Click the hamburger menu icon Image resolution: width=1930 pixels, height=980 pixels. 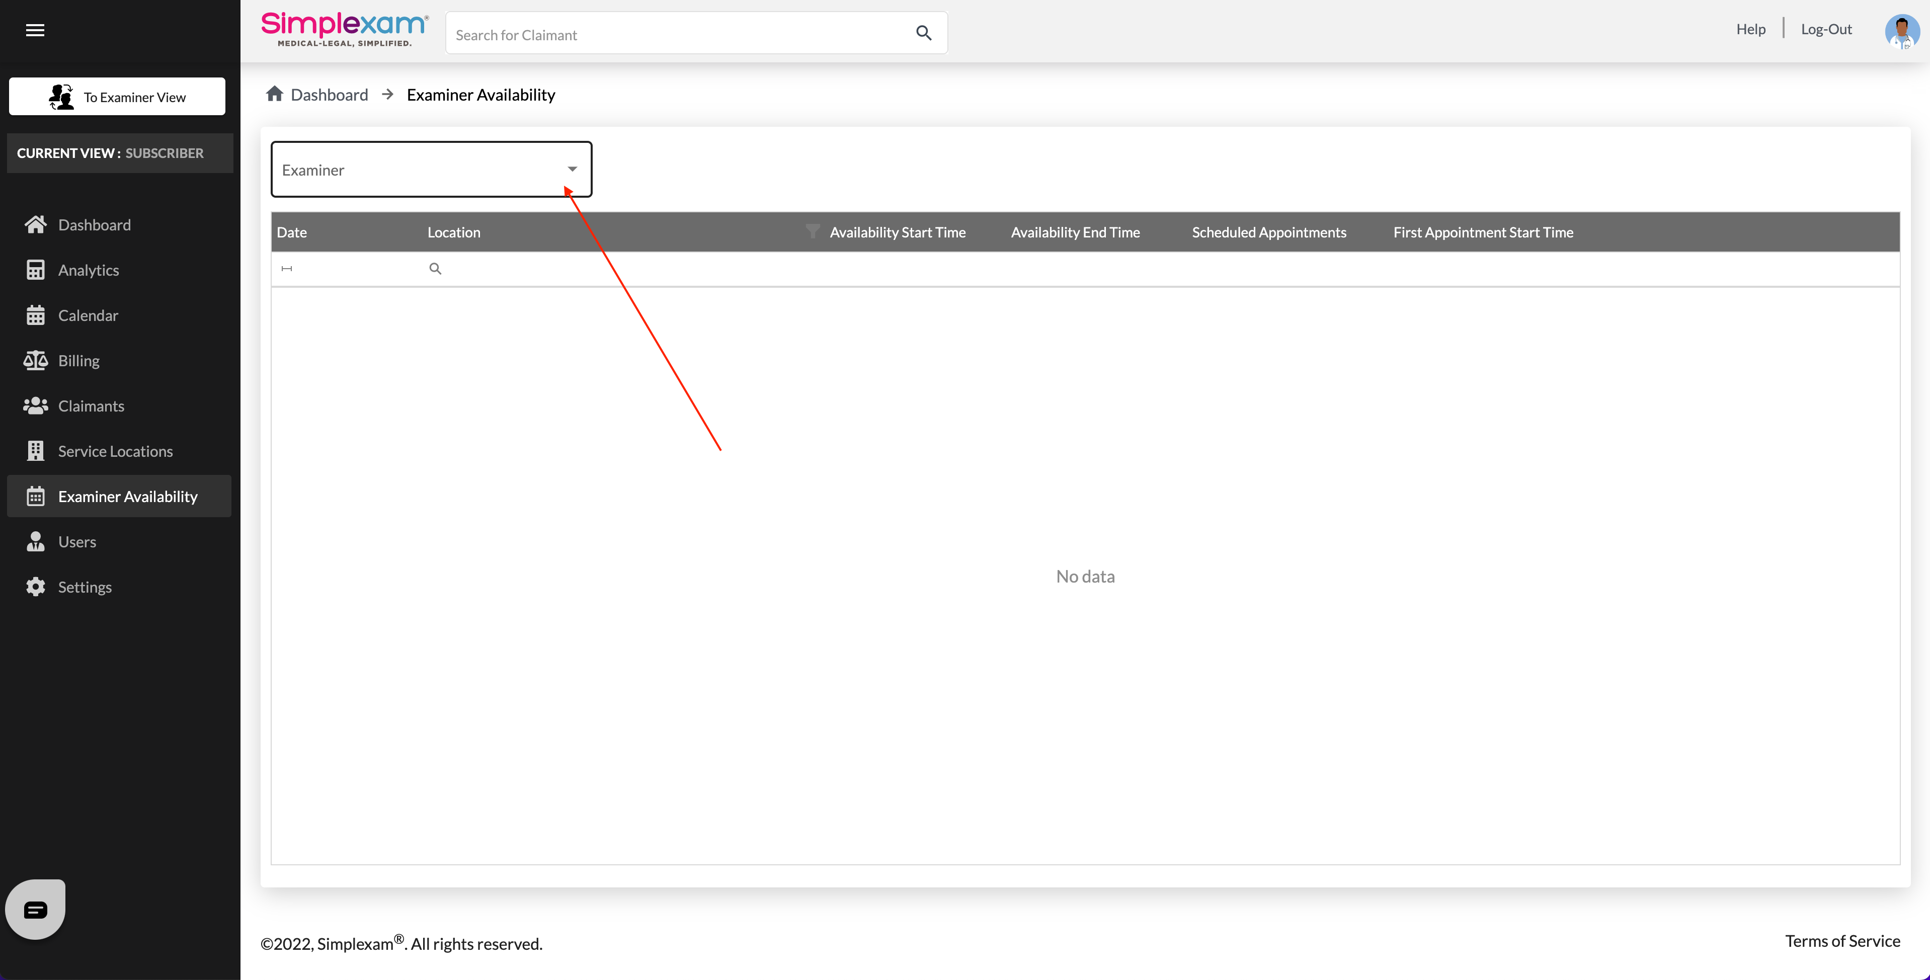click(x=35, y=30)
